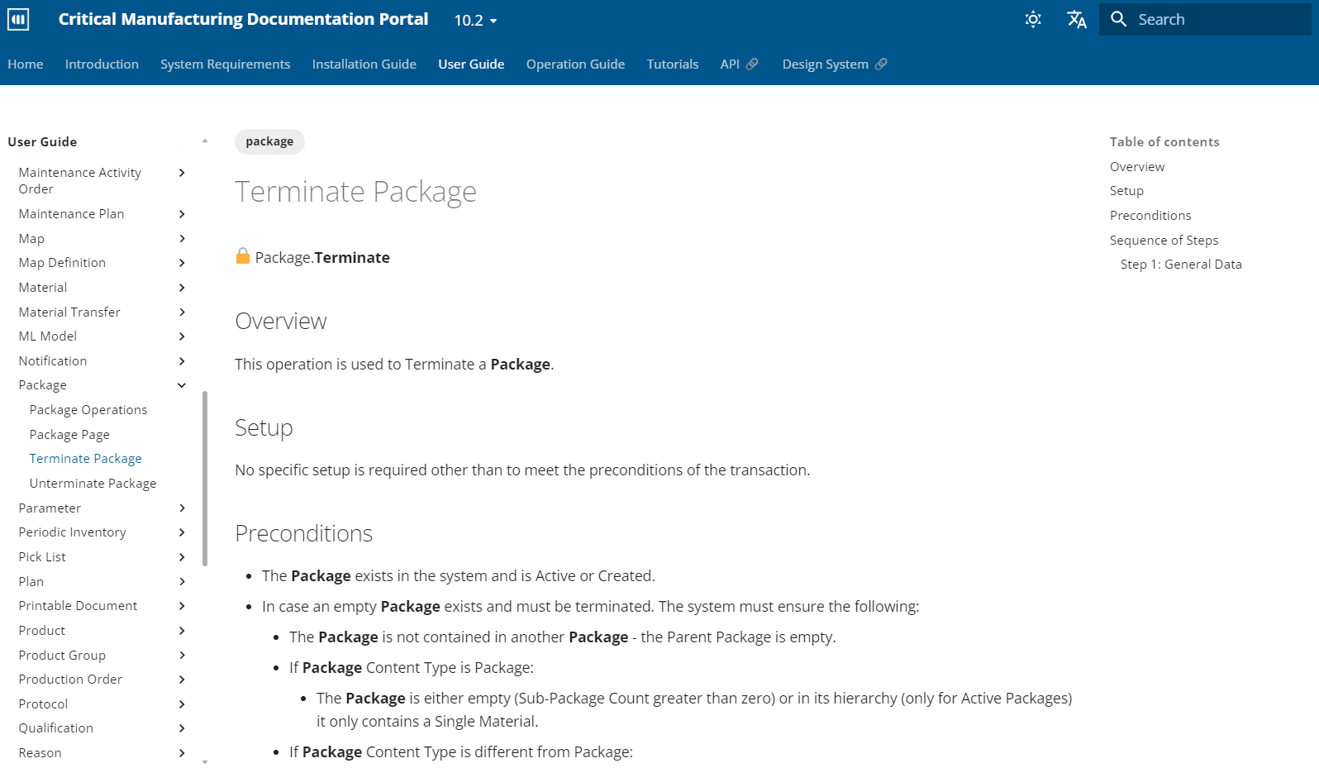Click the Critical Manufacturing logo icon
This screenshot has height=768, width=1319.
click(x=18, y=19)
